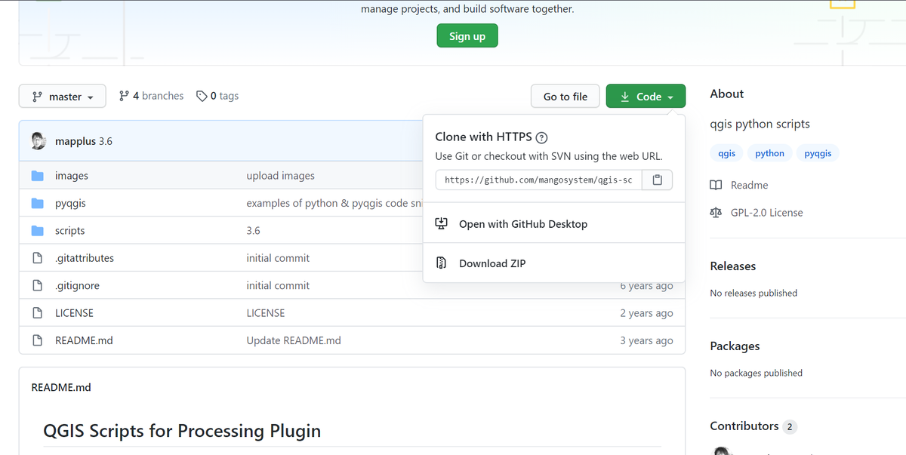
Task: Click the images folder icon
Action: 38,176
